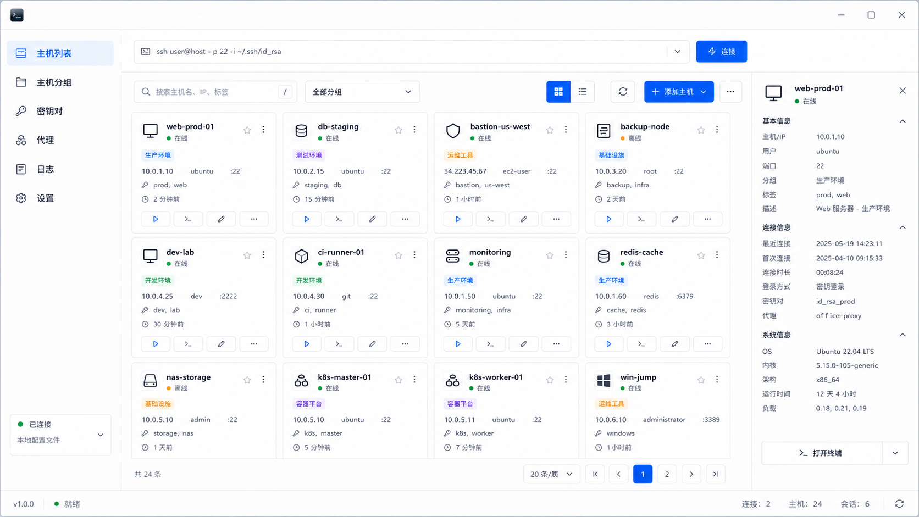Toggle favorite star on bastion-us-west

[550, 130]
